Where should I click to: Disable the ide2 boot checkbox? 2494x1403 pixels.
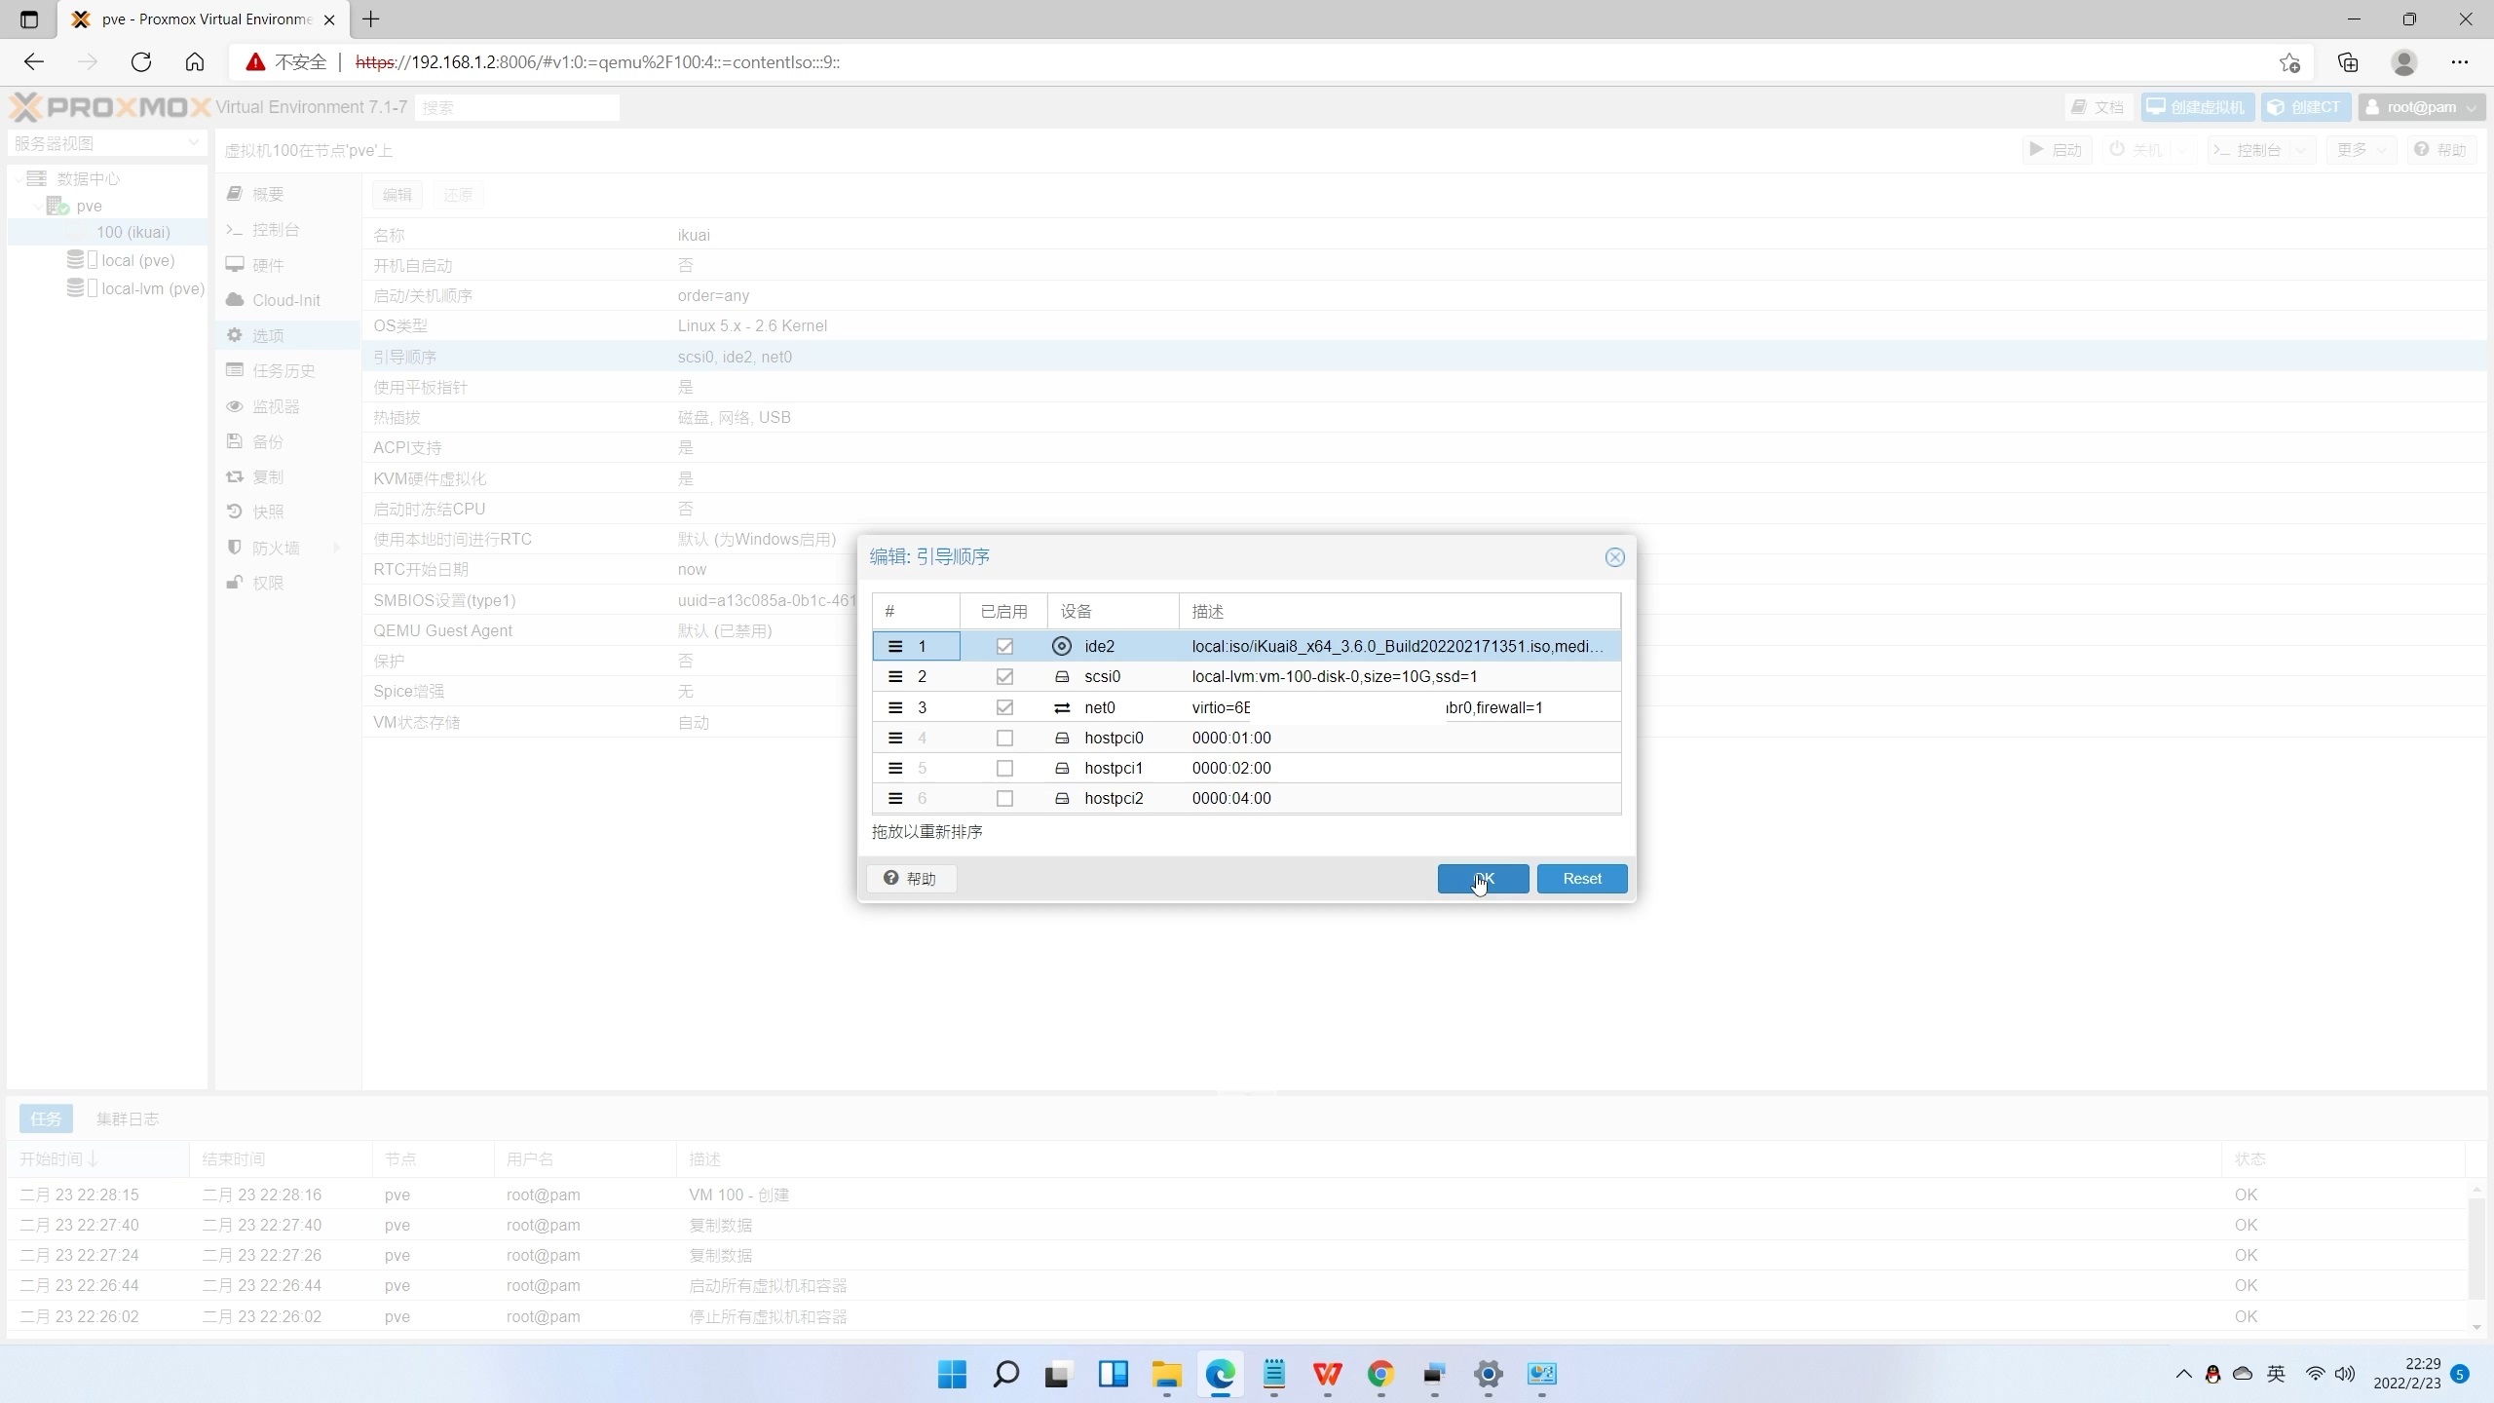[1004, 646]
